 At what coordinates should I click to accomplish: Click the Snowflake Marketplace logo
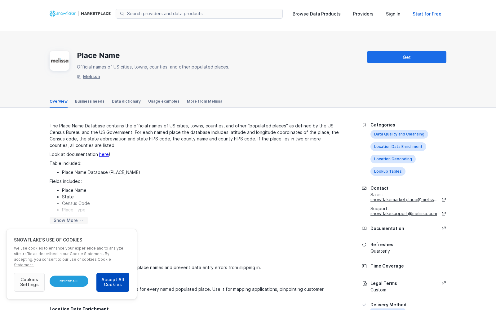point(80,14)
